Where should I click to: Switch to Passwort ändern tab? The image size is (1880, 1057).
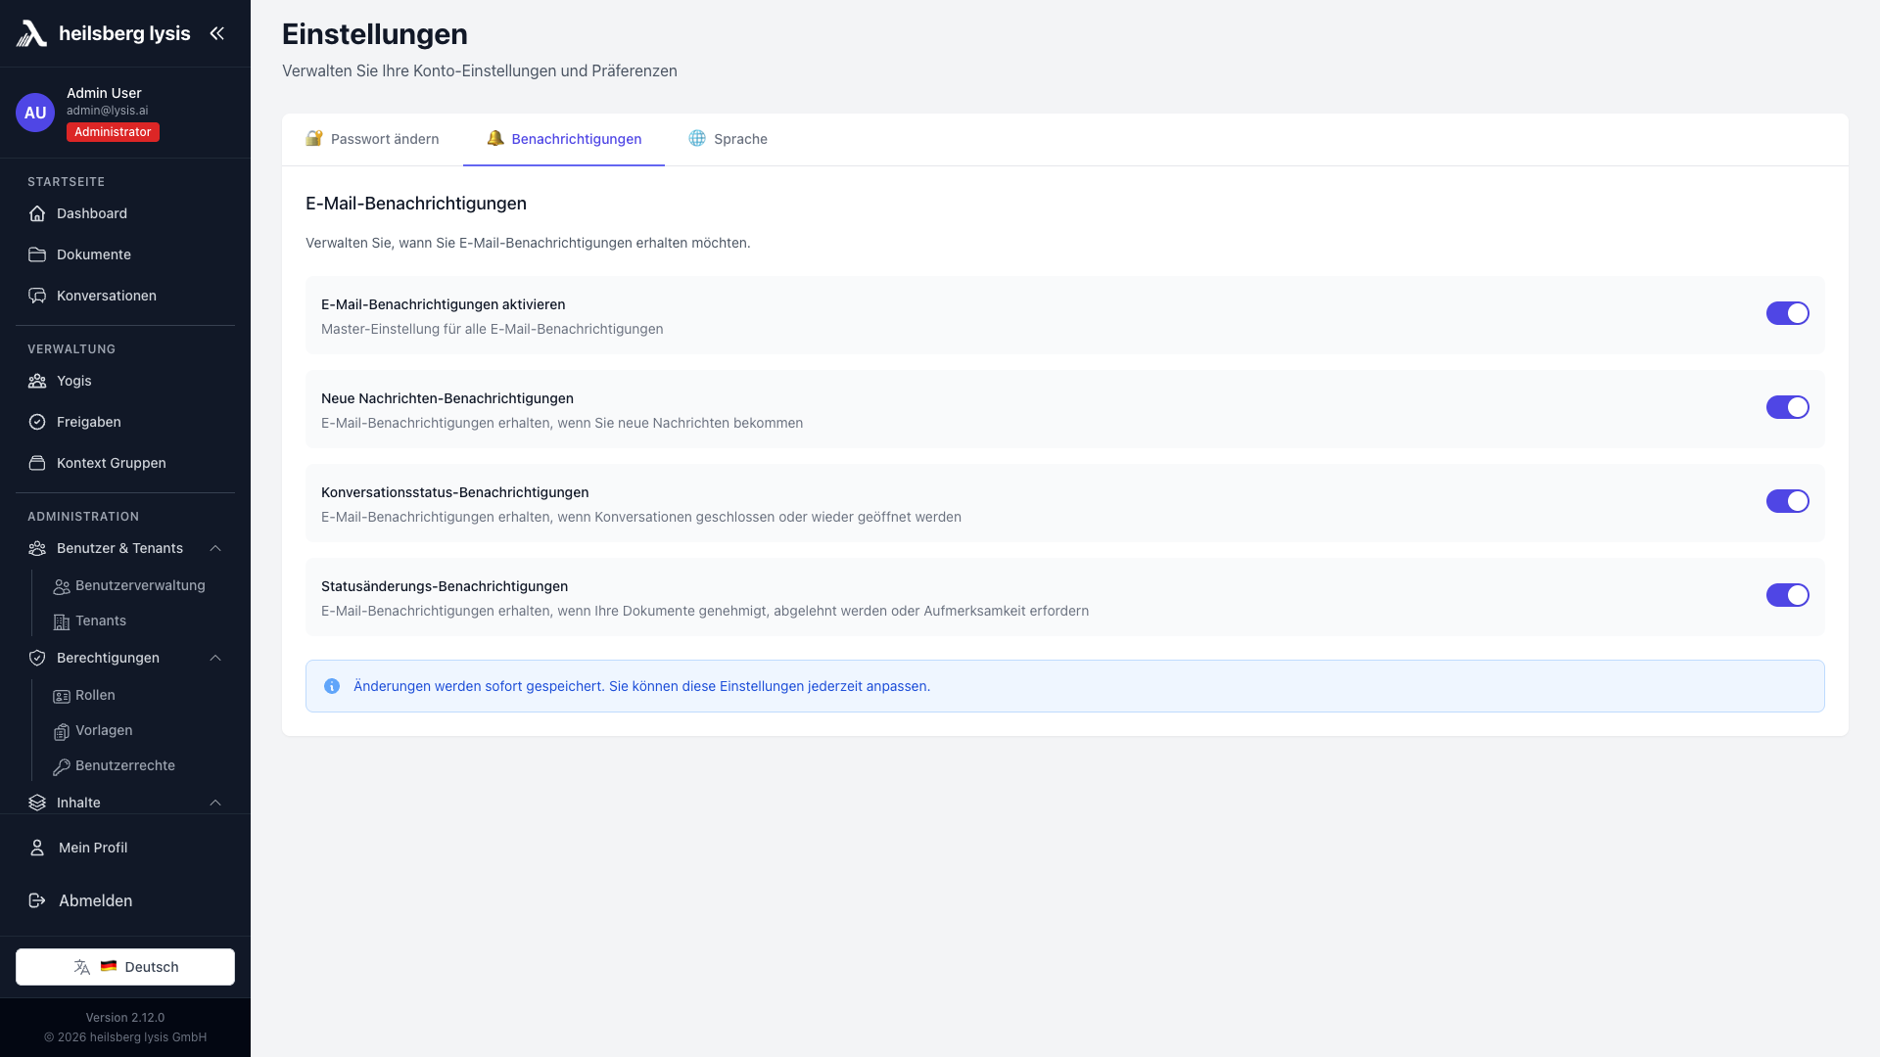pyautogui.click(x=372, y=139)
